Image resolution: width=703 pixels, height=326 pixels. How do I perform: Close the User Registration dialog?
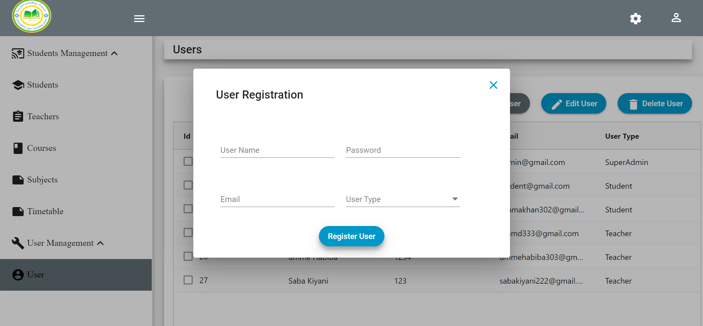493,85
